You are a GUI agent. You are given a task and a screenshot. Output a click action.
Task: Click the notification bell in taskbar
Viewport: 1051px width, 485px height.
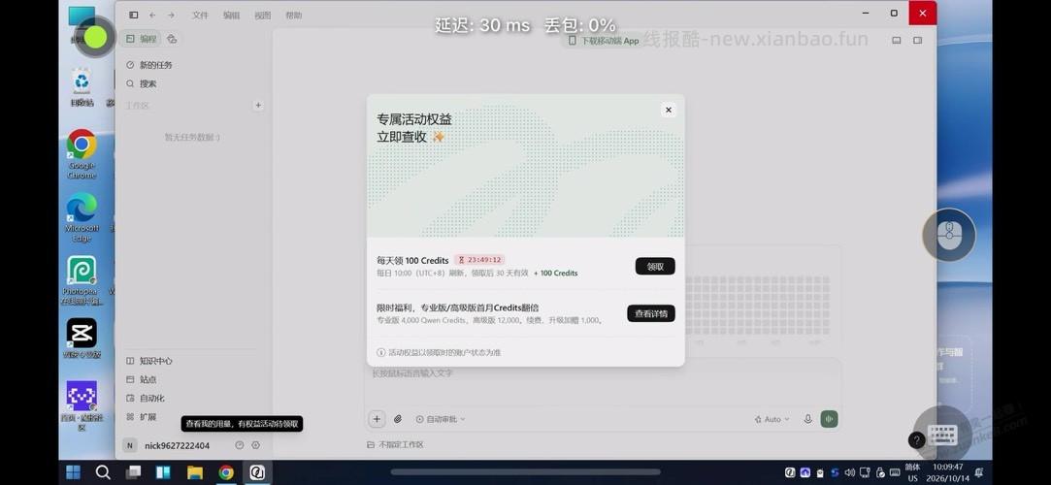978,473
